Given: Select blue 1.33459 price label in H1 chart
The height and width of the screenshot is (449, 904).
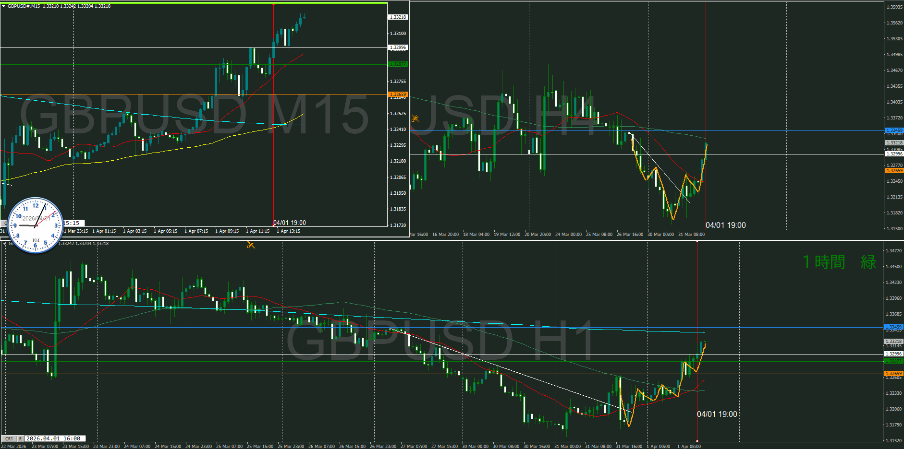Looking at the screenshot, I should point(893,327).
